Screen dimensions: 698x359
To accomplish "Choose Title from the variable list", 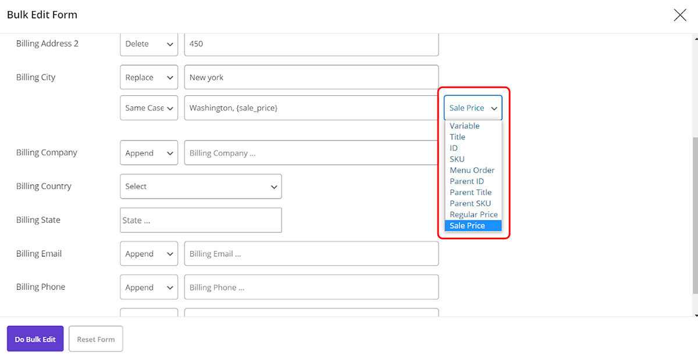I will pyautogui.click(x=458, y=137).
